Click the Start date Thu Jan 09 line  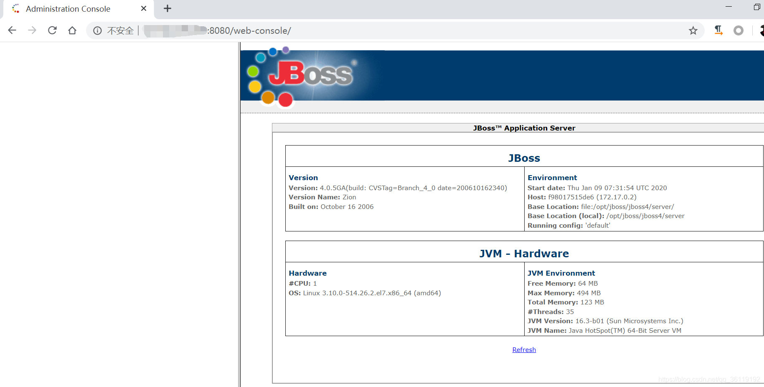coord(597,188)
